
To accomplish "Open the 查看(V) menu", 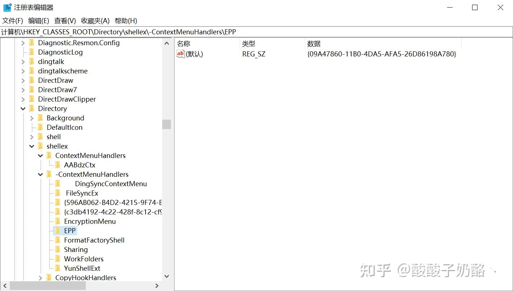I will tap(64, 20).
